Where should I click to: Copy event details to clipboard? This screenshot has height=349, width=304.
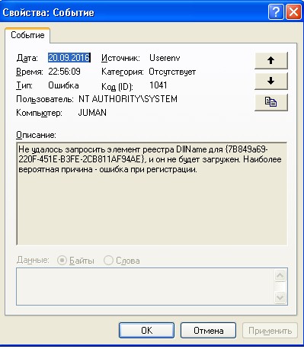point(271,102)
